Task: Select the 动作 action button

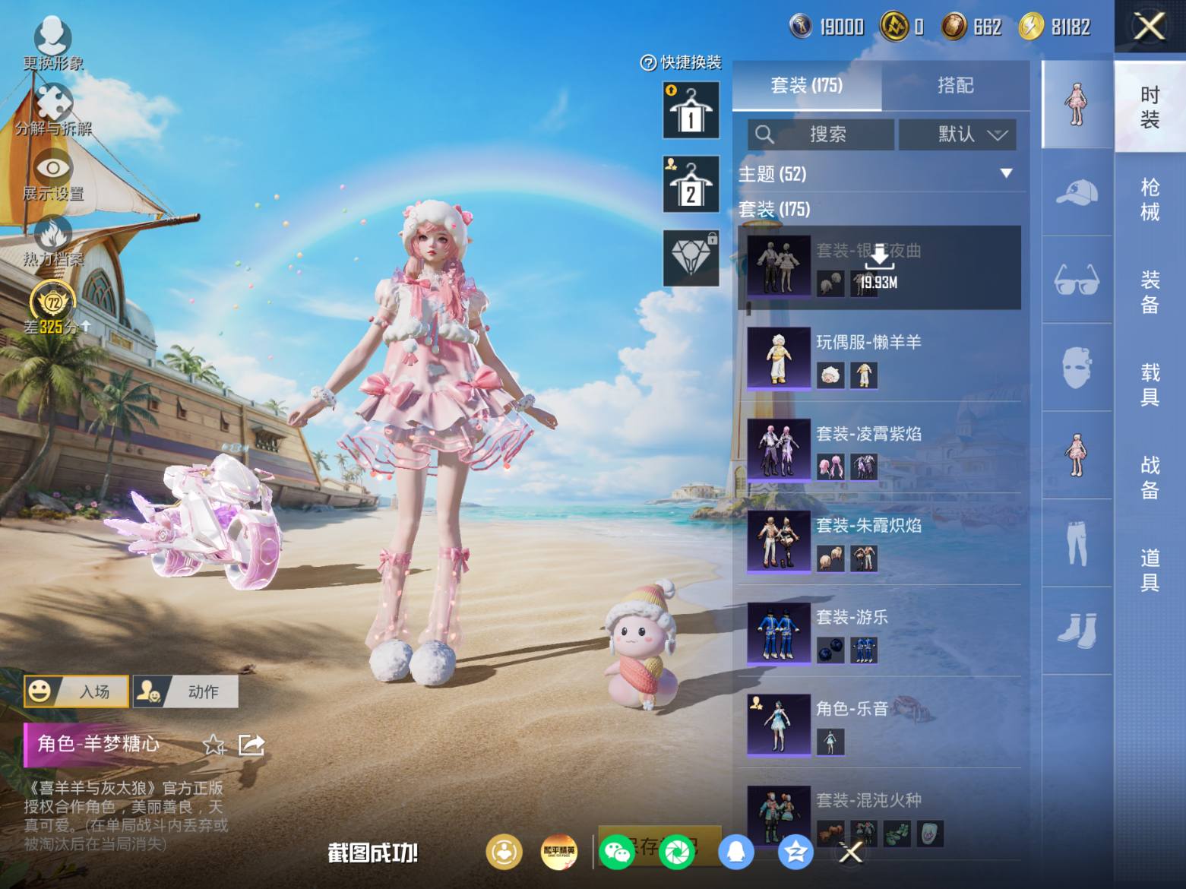Action: [185, 691]
